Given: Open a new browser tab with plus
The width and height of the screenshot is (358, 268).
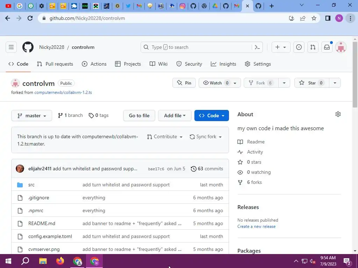Looking at the screenshot, I should (271, 6).
